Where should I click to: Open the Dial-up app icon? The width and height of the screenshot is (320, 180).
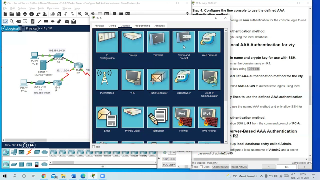(x=132, y=42)
